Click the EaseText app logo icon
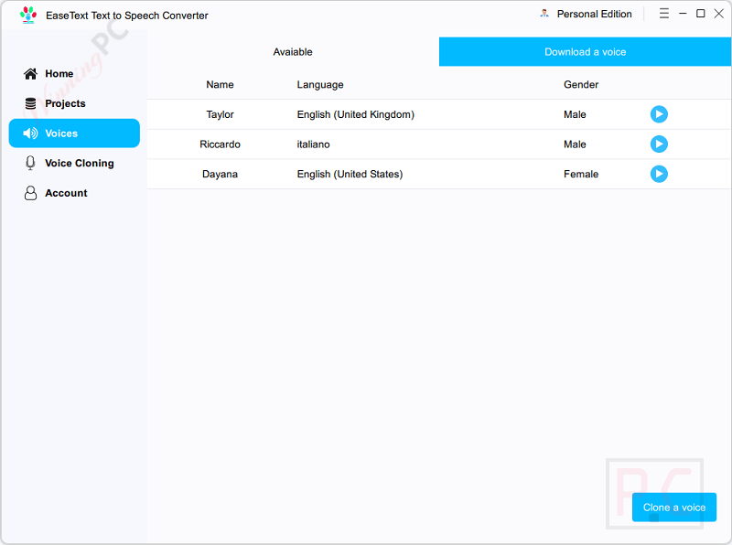The height and width of the screenshot is (545, 732). click(x=28, y=15)
